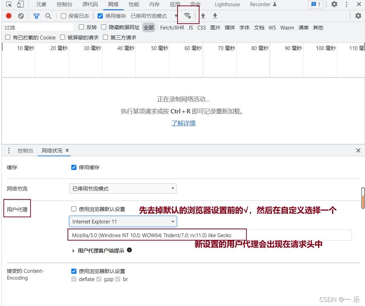Filter requests by WS
The height and width of the screenshot is (306, 365).
coord(272,28)
